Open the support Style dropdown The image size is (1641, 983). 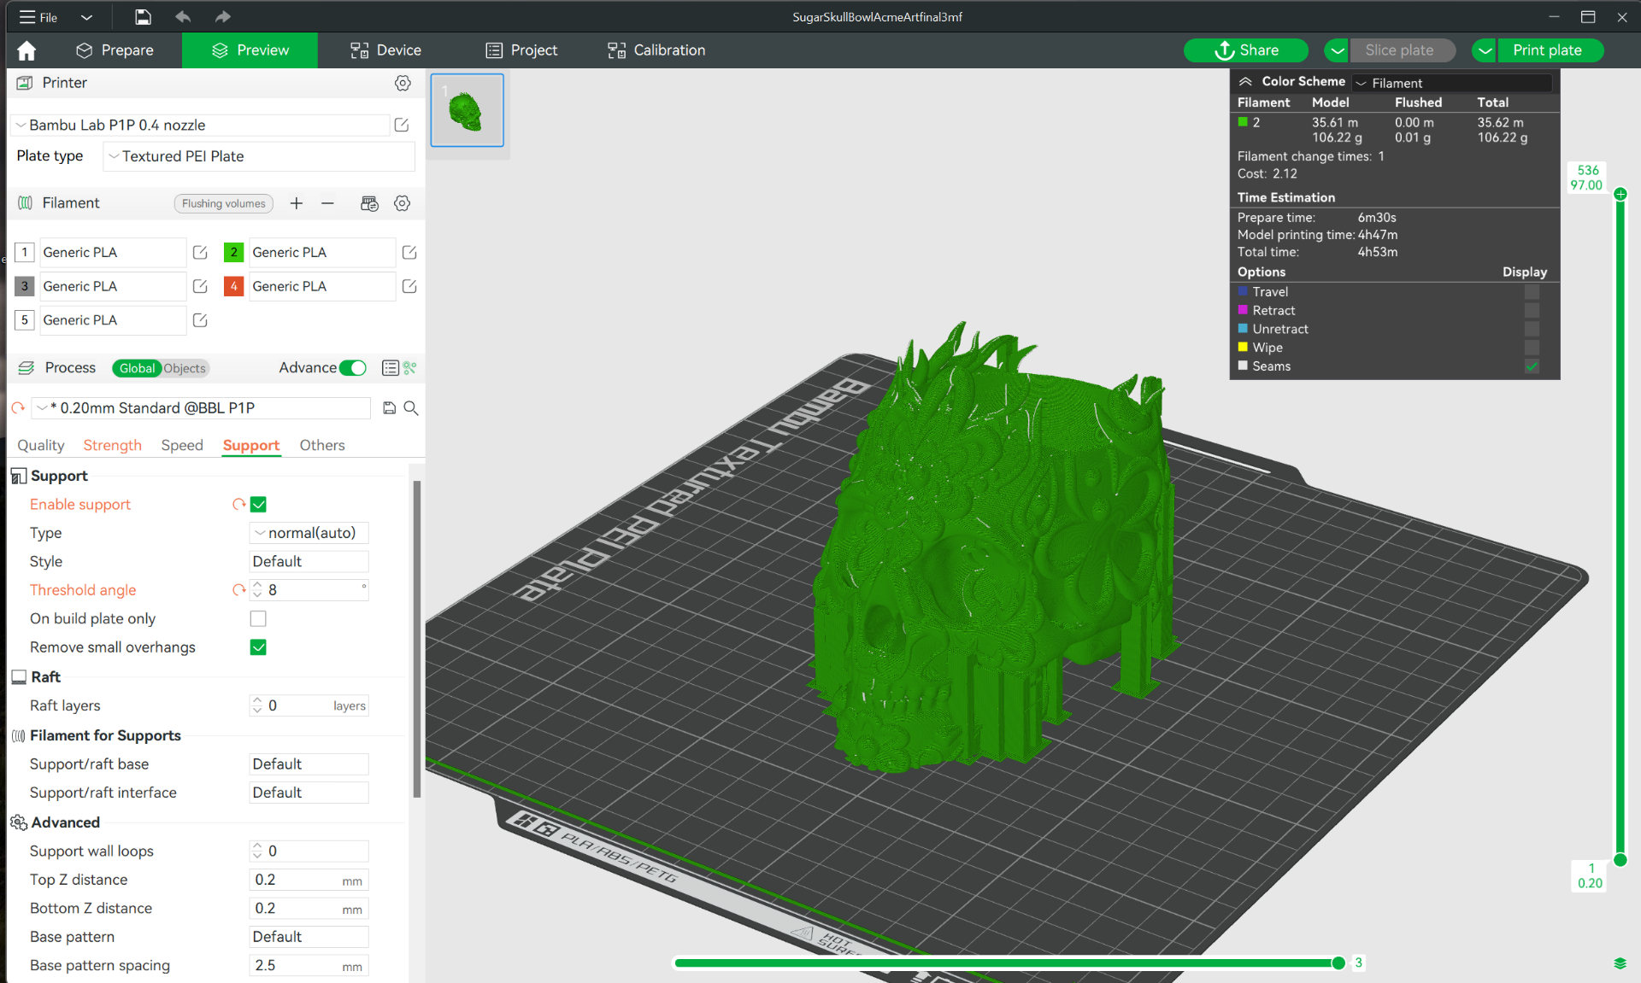click(x=309, y=562)
